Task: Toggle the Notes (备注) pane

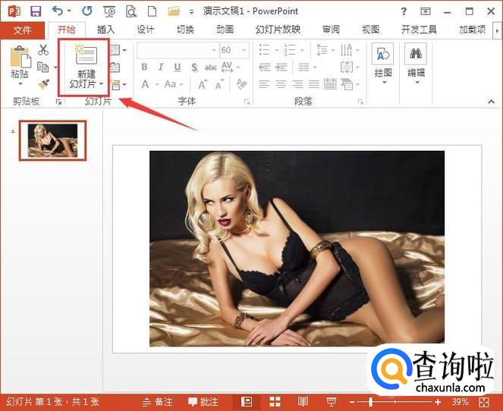Action: coord(158,401)
